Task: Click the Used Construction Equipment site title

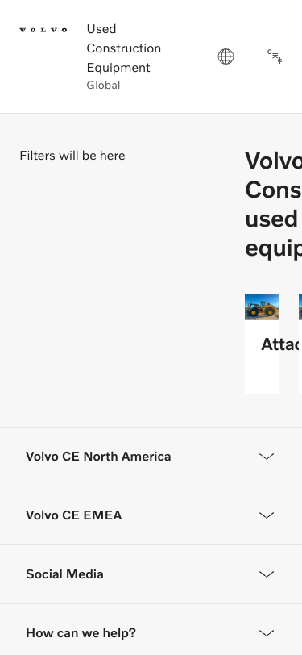Action: point(124,48)
